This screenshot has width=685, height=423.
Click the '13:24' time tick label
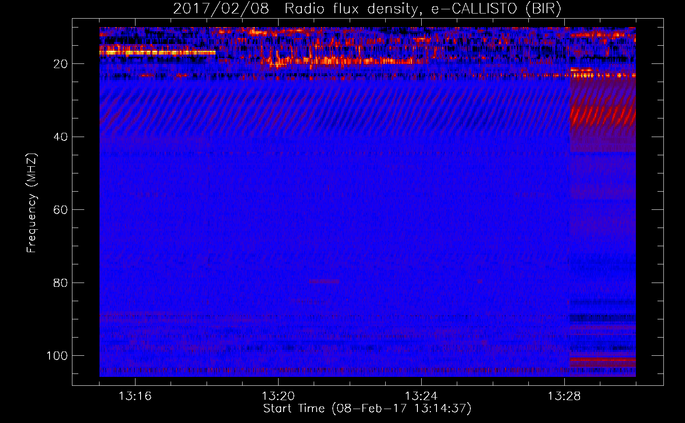pyautogui.click(x=421, y=396)
